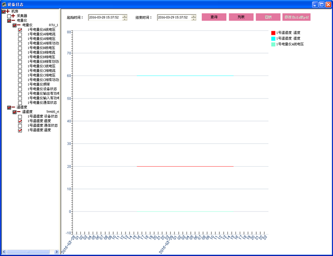Click the red plus icon beside 采集器
Image resolution: width=333 pixels, height=256 pixels.
(13, 16)
